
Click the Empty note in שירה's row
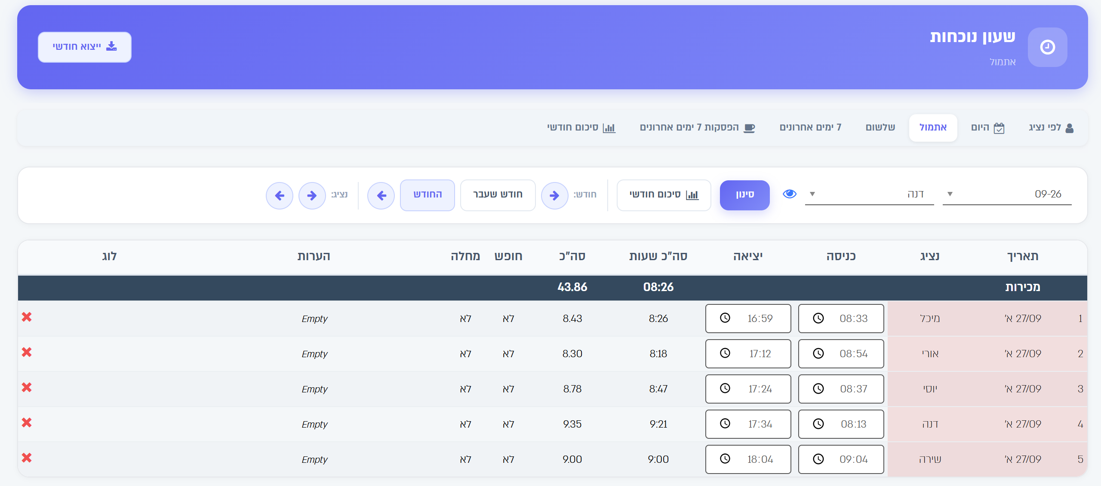point(314,460)
